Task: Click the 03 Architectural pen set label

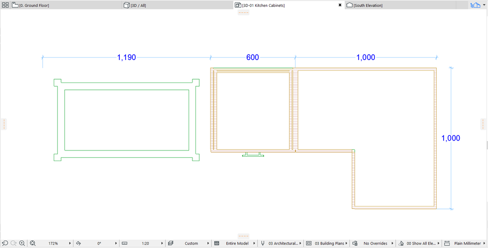Action: point(283,243)
